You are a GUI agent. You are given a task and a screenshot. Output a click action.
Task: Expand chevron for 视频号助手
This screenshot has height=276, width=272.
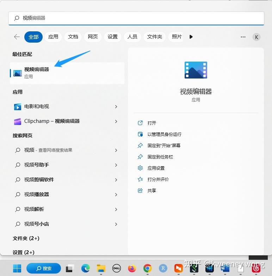[116, 165]
